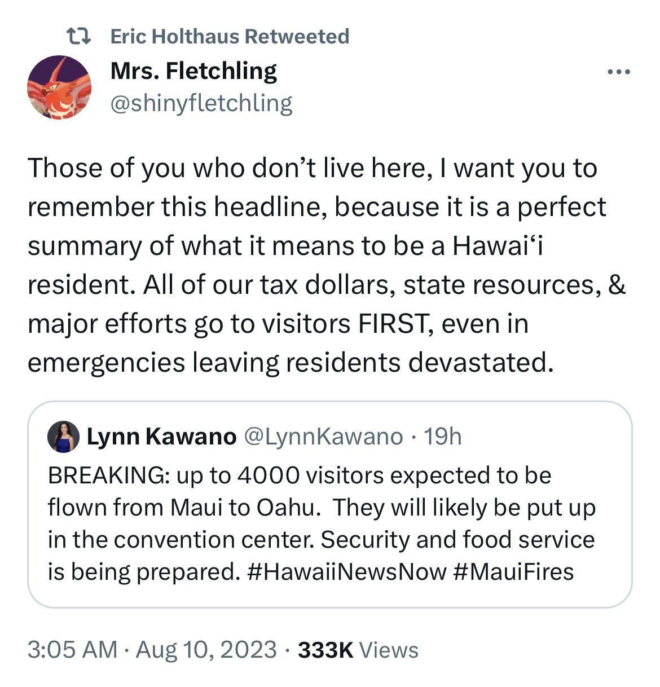Image resolution: width=660 pixels, height=687 pixels.
Task: Click the main tweet text about Hawai'i residents
Action: click(326, 265)
